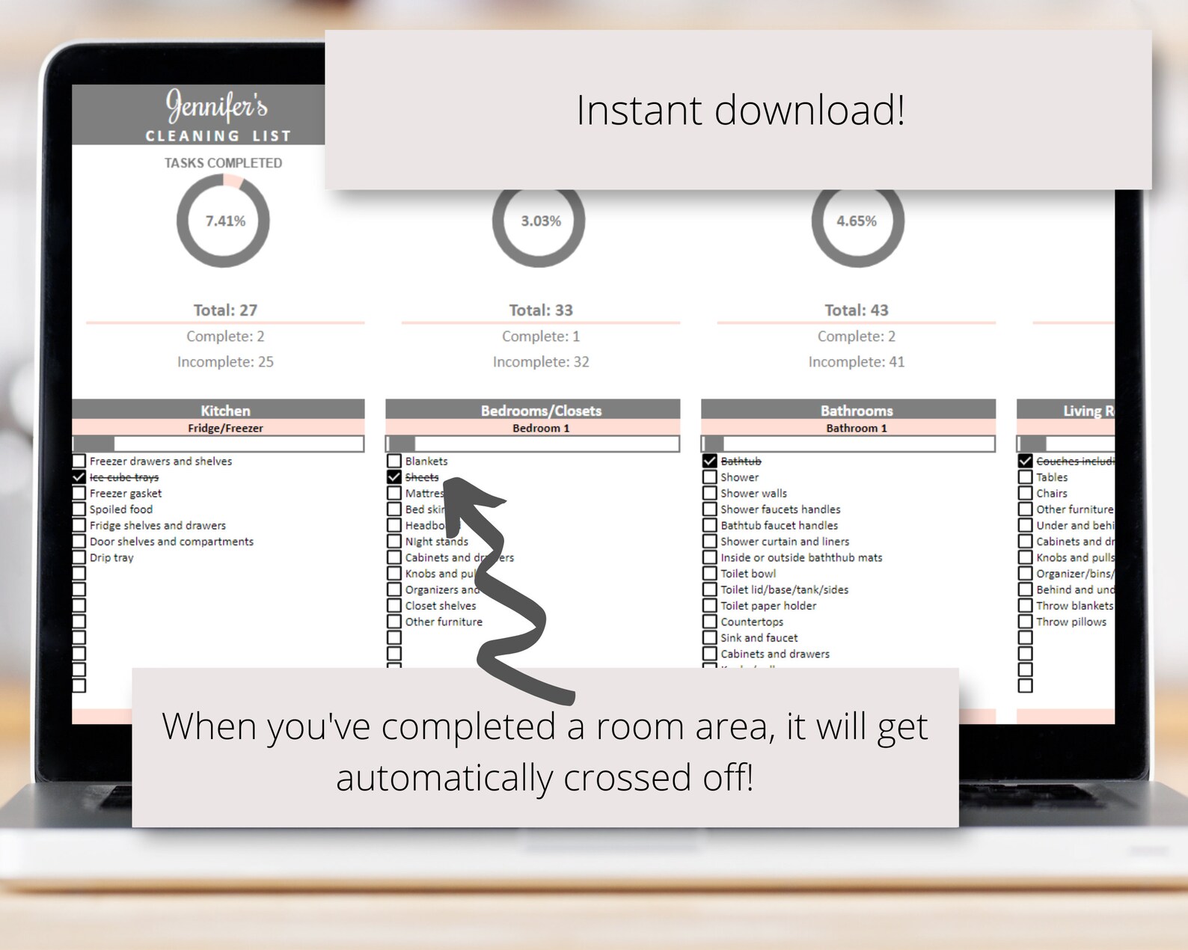The image size is (1188, 950).
Task: Uncheck the Sheets checkbox
Action: (394, 477)
